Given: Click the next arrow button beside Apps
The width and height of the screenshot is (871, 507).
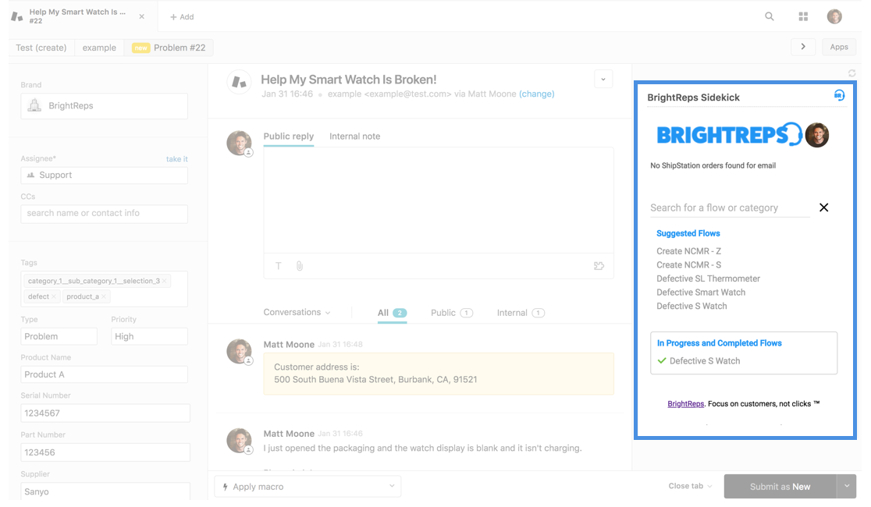Looking at the screenshot, I should coord(803,47).
